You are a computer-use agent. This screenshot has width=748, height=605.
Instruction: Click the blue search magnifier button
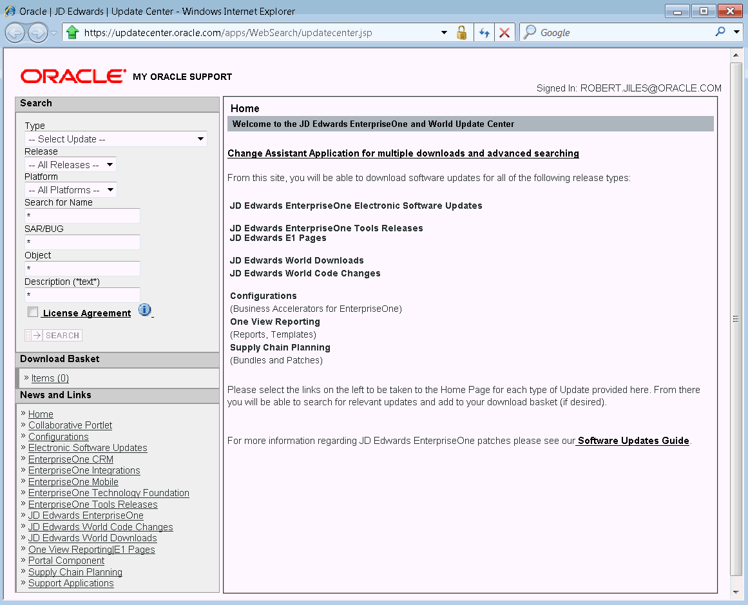click(x=720, y=32)
